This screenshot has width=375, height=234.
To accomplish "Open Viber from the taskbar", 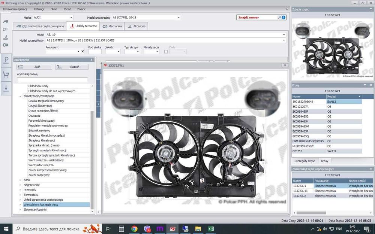I will [147, 229].
